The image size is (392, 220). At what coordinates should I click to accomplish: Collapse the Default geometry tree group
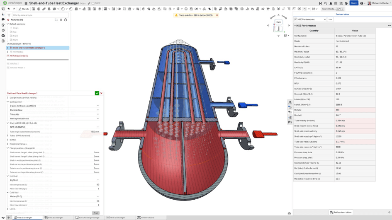pos(8,24)
